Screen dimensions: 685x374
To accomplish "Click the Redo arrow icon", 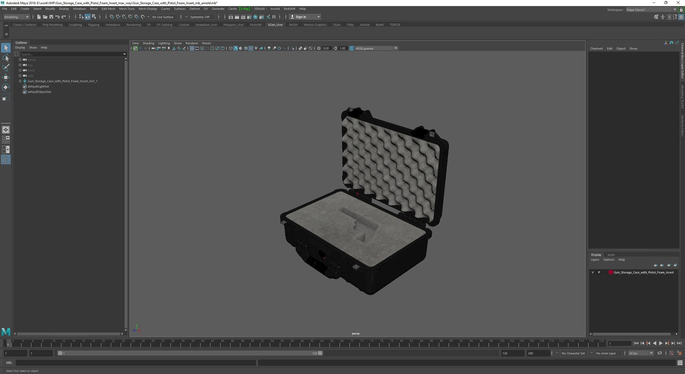I will click(x=64, y=17).
